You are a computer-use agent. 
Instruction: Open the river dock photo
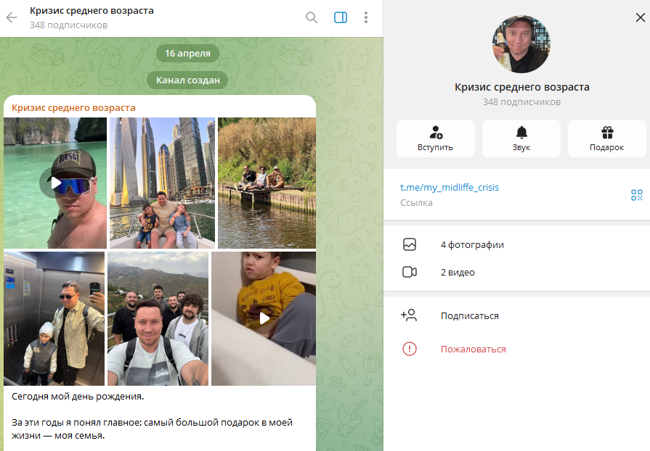coord(267,183)
